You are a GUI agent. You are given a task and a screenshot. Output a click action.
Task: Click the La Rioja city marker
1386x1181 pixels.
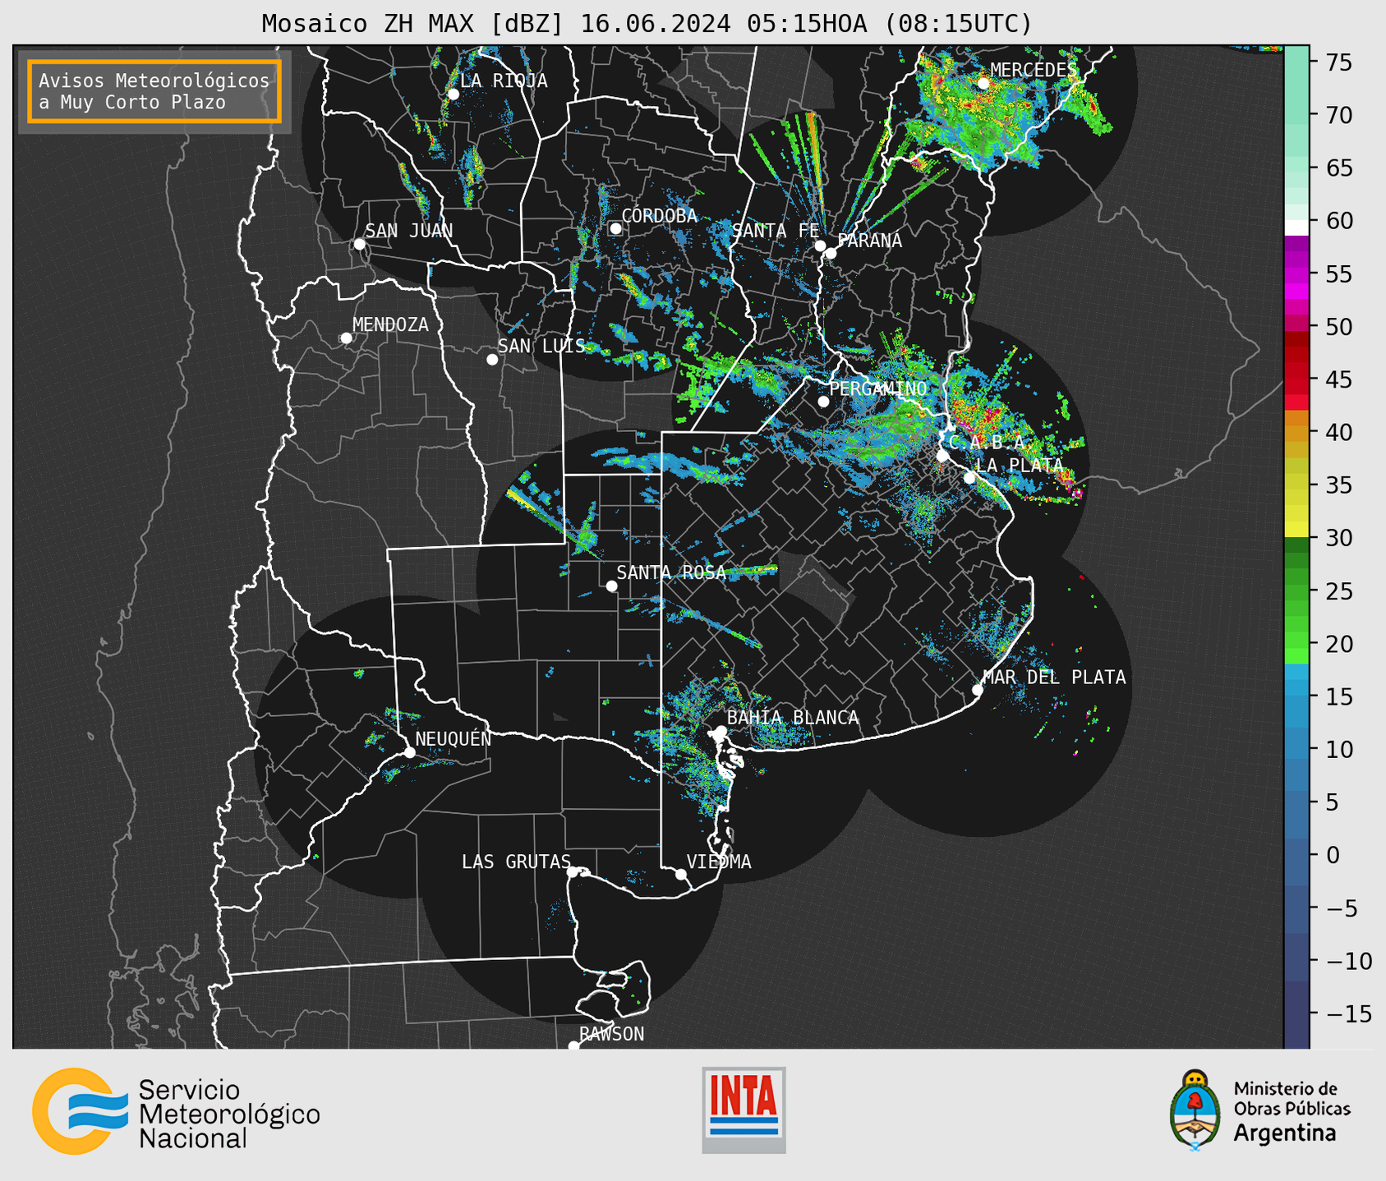(x=453, y=94)
